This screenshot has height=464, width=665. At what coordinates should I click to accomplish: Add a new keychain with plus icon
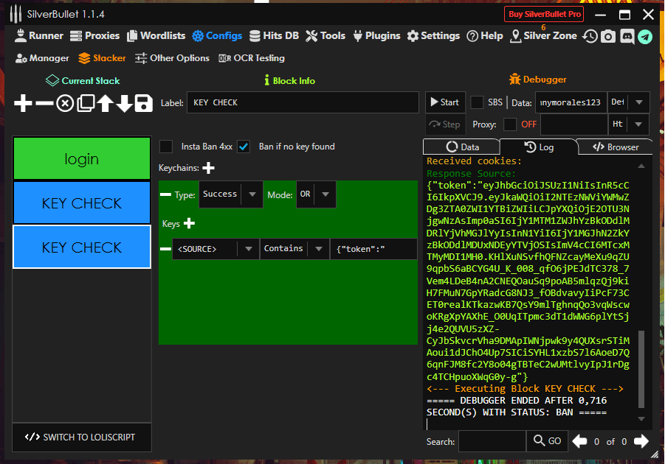209,169
